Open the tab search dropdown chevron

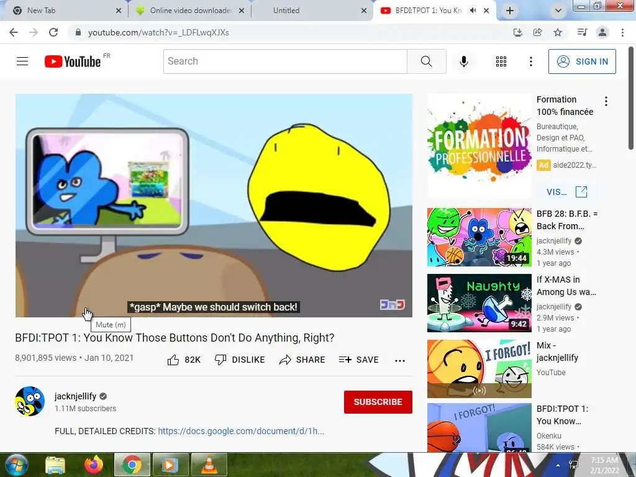coord(558,11)
